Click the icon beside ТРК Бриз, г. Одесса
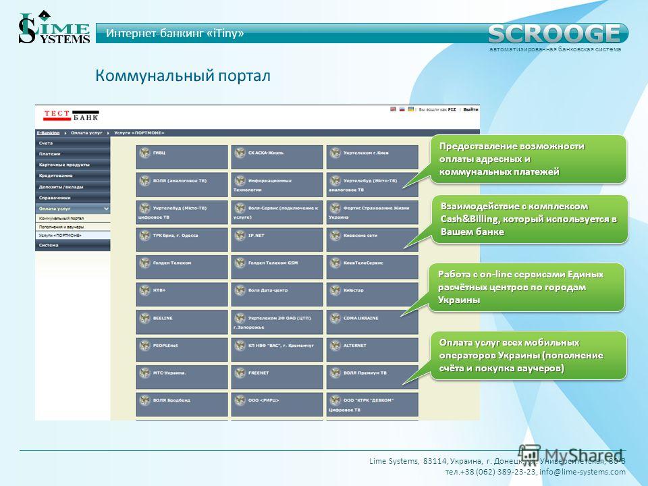This screenshot has height=486, width=648. [x=144, y=236]
